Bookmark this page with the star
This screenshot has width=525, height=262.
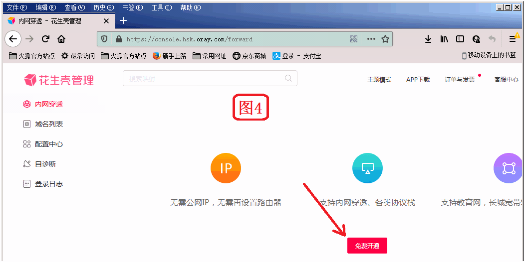click(x=385, y=39)
